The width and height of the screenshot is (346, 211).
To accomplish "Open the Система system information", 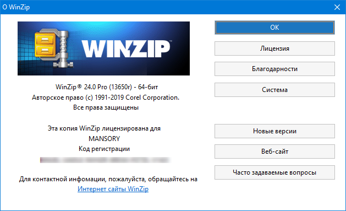I will (x=274, y=90).
